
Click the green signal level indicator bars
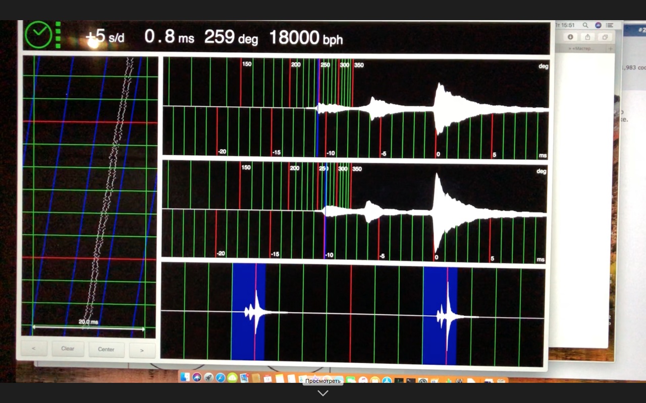coord(58,35)
